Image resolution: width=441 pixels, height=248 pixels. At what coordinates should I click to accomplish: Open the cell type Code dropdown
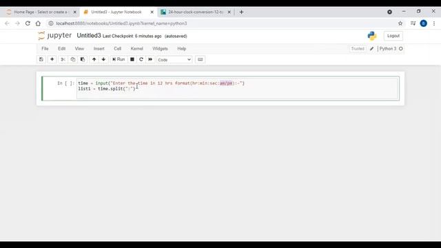[x=174, y=60]
